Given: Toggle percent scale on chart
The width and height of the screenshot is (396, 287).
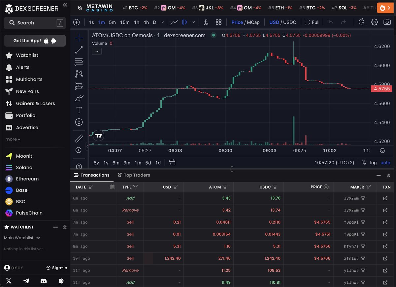Looking at the screenshot, I should (x=364, y=163).
